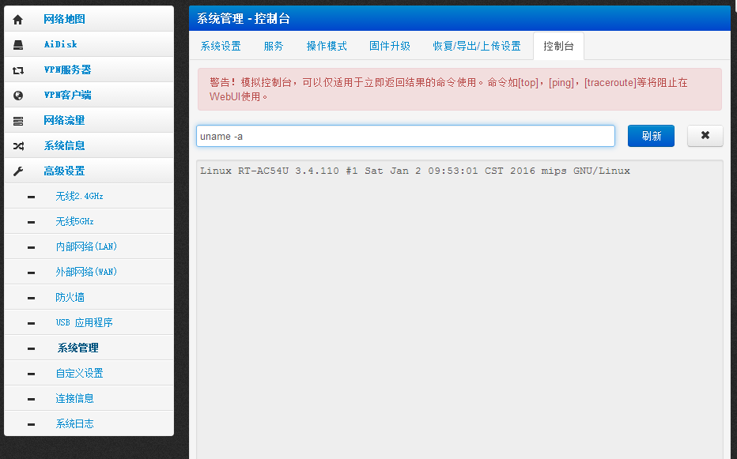Click the console output text area

459,310
